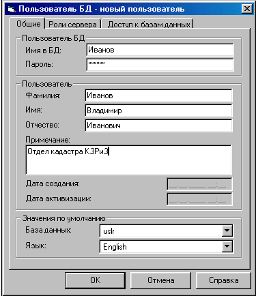
Task: Click the Имя в БД input field
Action: point(160,50)
